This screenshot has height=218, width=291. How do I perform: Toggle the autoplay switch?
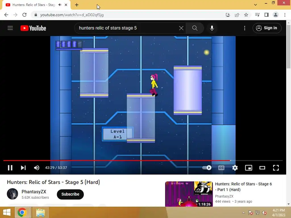[x=207, y=168]
